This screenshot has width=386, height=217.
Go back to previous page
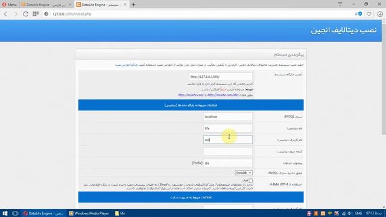point(5,14)
